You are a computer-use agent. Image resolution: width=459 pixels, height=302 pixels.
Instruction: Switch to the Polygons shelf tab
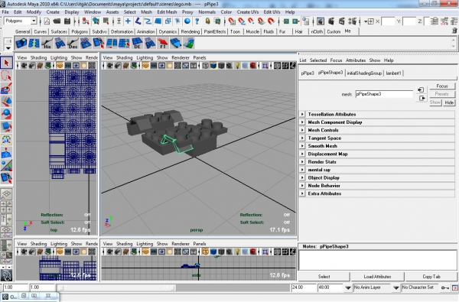coord(80,31)
